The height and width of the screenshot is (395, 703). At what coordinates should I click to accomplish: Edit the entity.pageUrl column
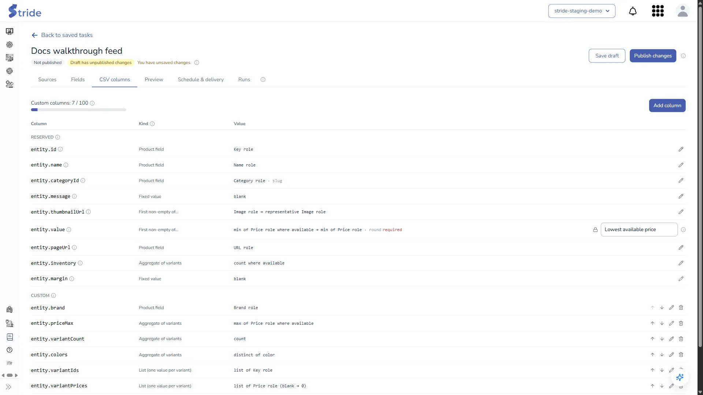pyautogui.click(x=681, y=248)
